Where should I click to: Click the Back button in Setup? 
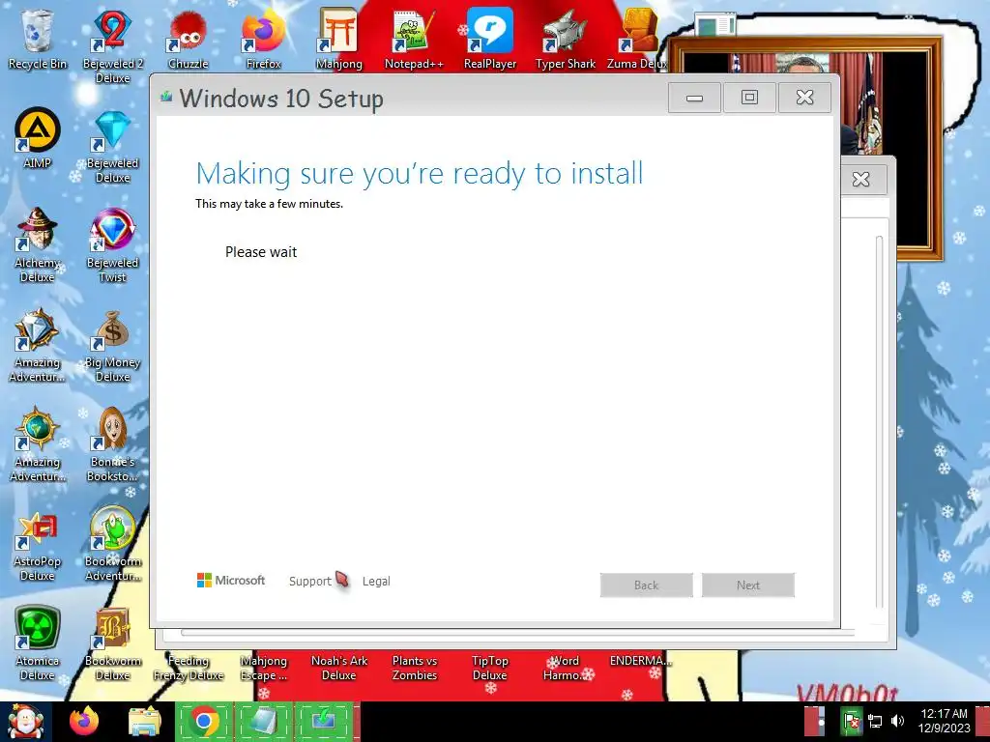tap(647, 585)
